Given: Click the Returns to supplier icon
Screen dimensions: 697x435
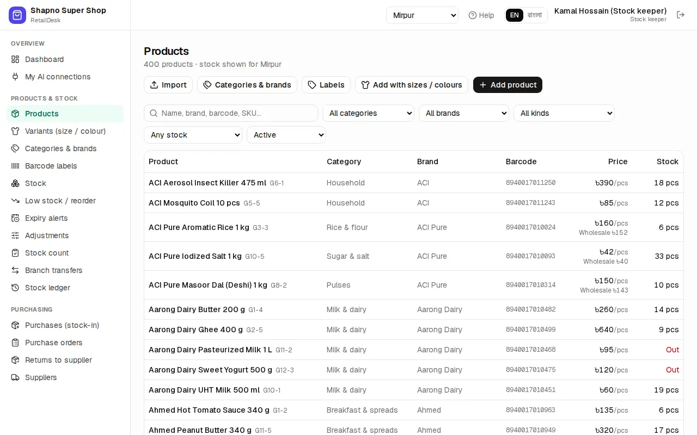Looking at the screenshot, I should coord(15,360).
